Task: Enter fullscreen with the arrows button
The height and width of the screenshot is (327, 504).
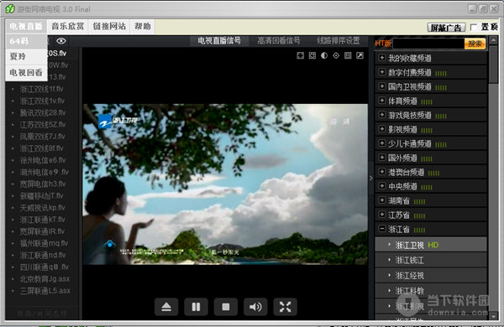Action: point(285,307)
